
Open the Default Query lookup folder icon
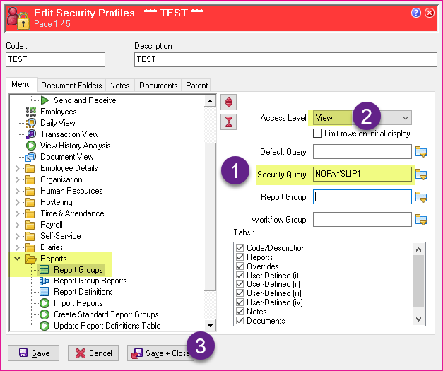[422, 151]
